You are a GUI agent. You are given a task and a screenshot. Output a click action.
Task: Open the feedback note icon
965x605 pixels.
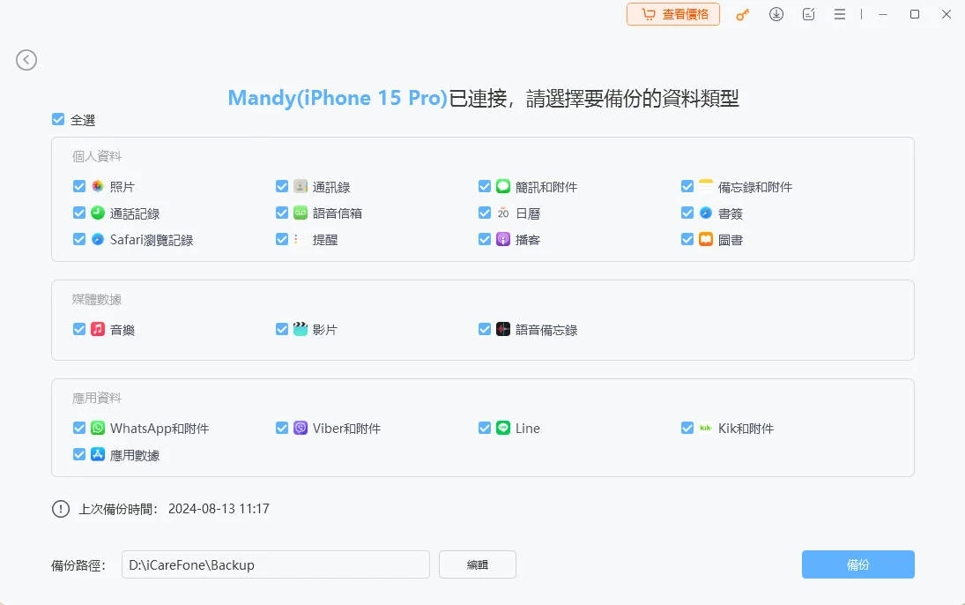809,14
